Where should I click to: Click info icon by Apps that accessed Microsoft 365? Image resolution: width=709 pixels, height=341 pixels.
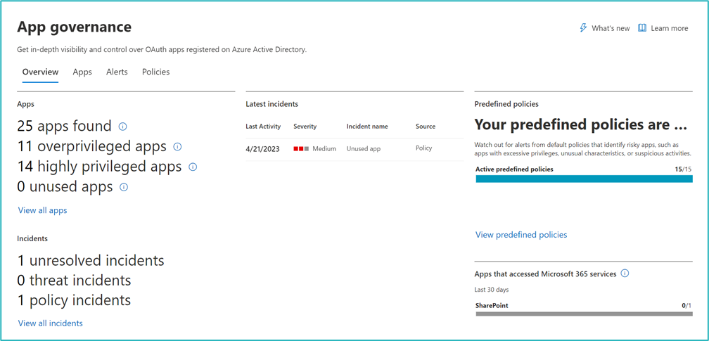(625, 274)
